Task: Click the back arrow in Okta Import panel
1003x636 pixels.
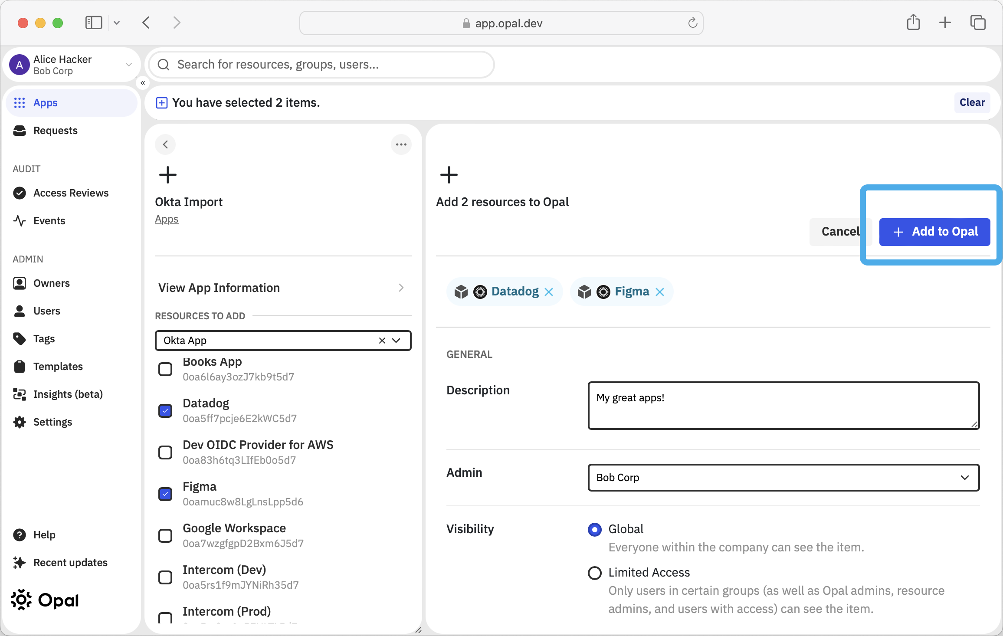Action: 165,144
